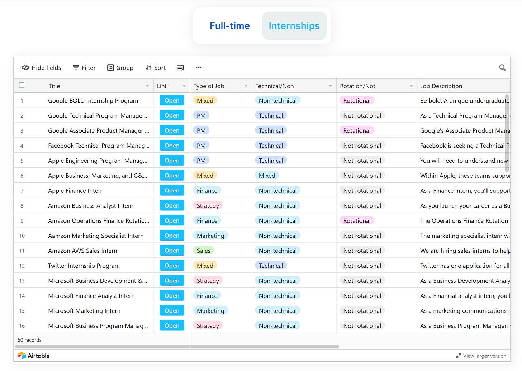
Task: Open link for Google BOLD Internship Program
Action: 172,100
